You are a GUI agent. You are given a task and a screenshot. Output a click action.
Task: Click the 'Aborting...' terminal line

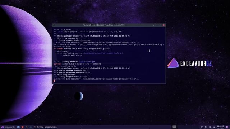[63, 51]
